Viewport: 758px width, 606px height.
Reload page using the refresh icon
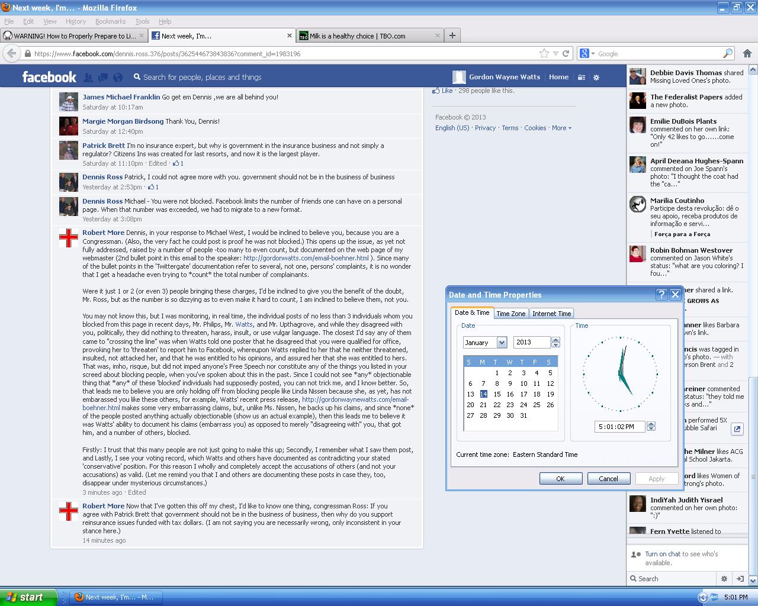click(566, 53)
